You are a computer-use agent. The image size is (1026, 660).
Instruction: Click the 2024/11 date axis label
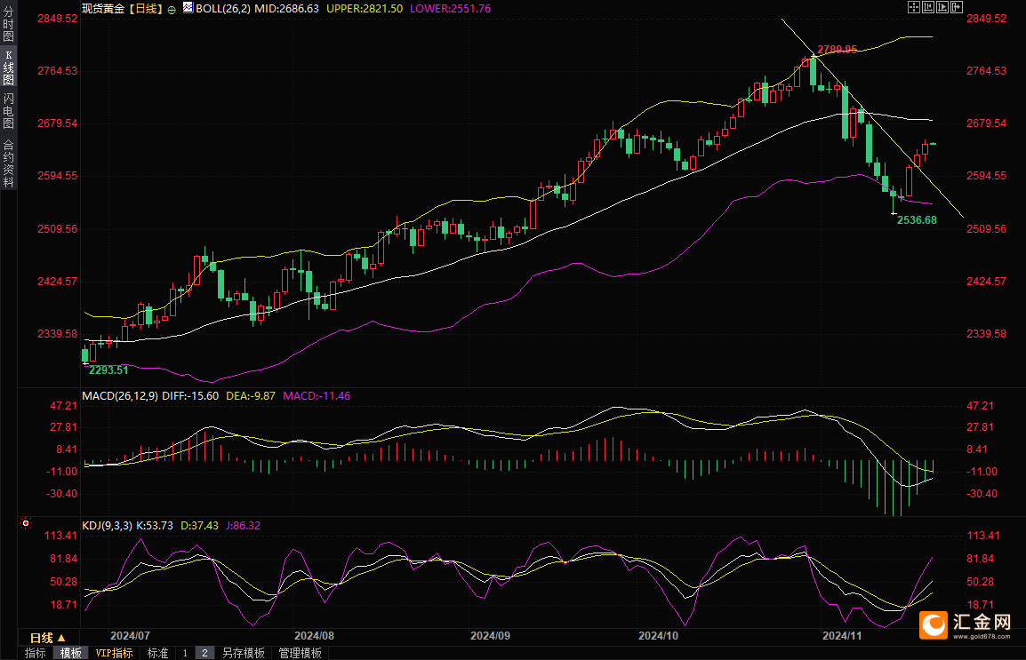click(x=842, y=635)
